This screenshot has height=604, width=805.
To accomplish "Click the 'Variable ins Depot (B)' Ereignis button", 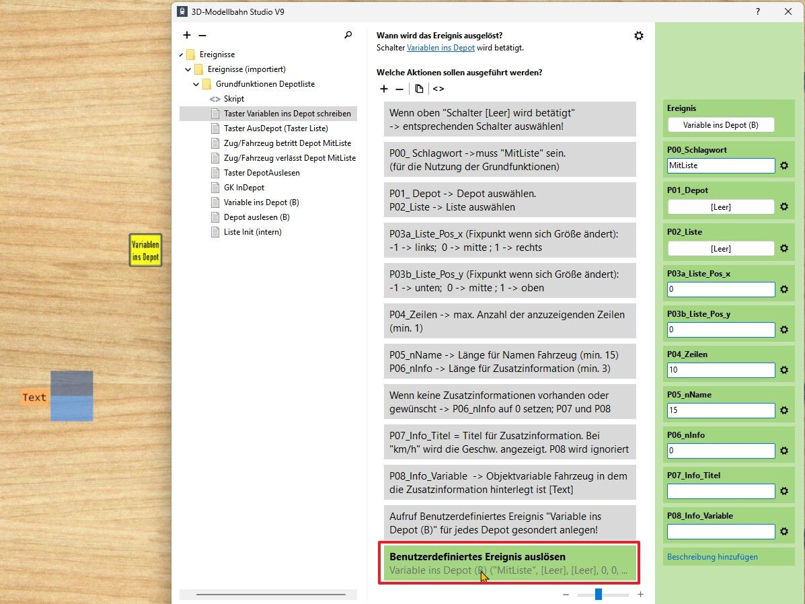I will (x=721, y=125).
